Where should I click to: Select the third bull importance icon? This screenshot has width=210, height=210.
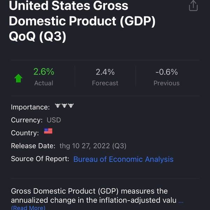71,106
